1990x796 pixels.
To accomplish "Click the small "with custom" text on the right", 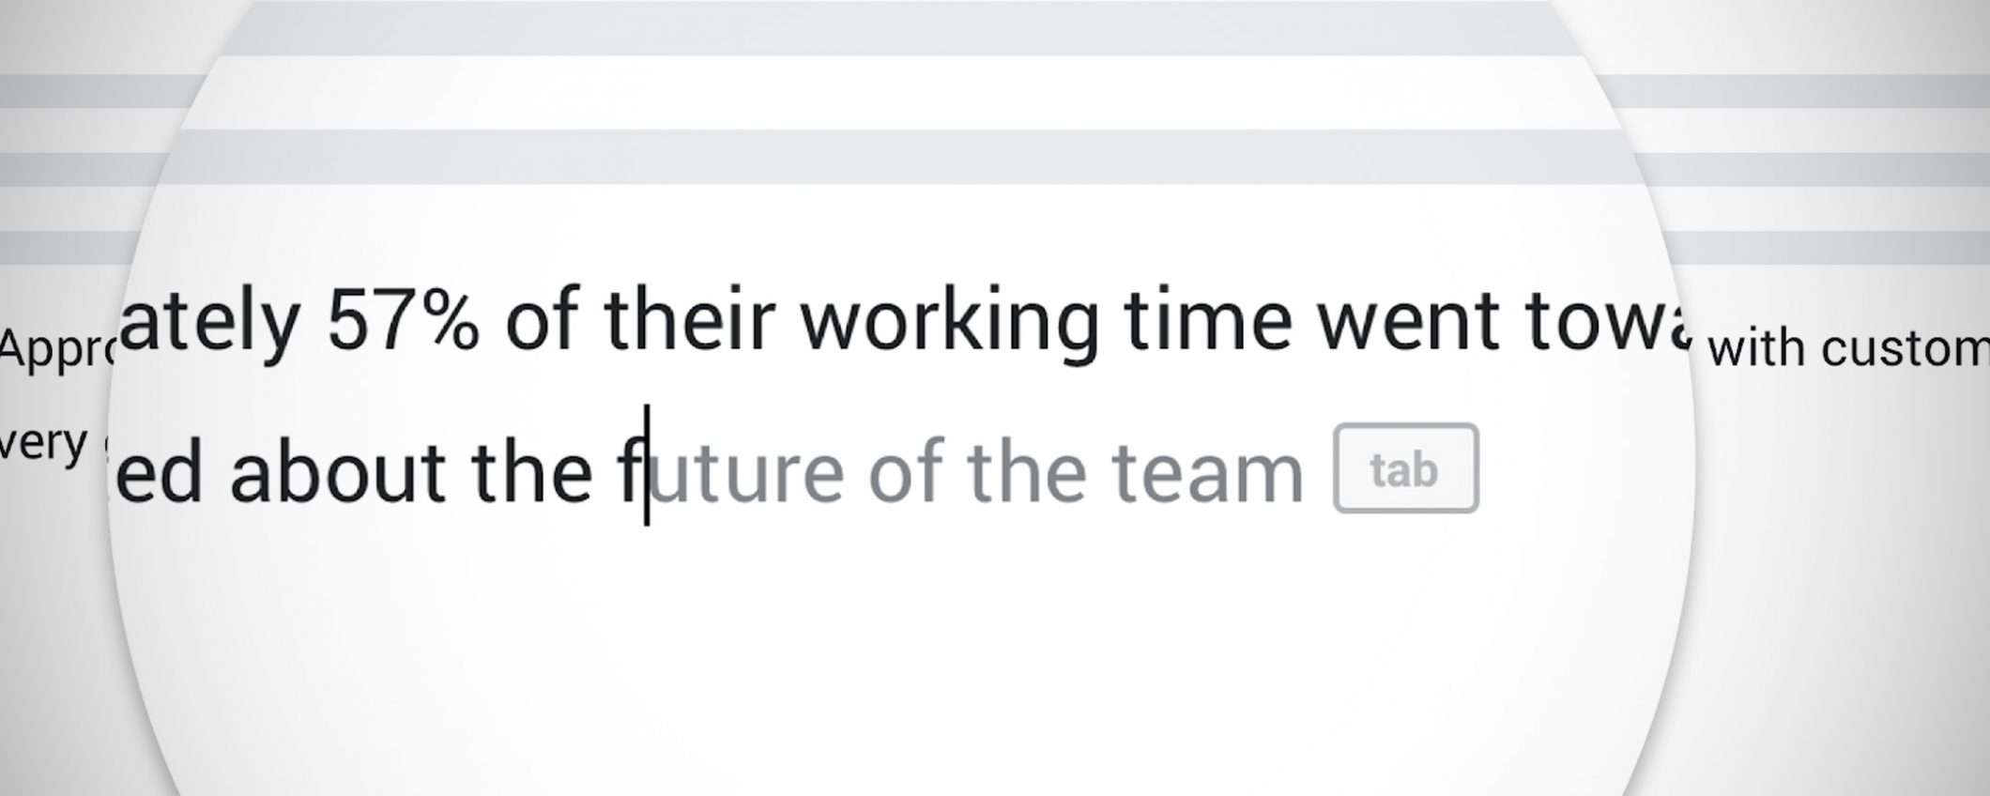I will point(1846,349).
